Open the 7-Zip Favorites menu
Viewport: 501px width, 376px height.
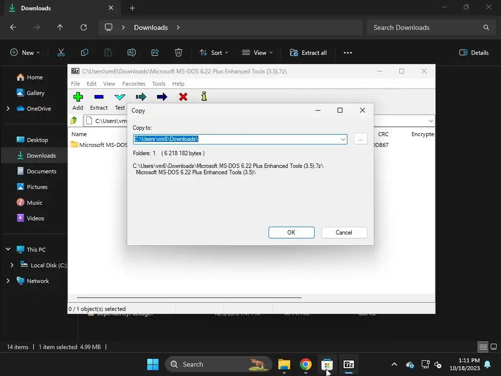[x=134, y=84]
